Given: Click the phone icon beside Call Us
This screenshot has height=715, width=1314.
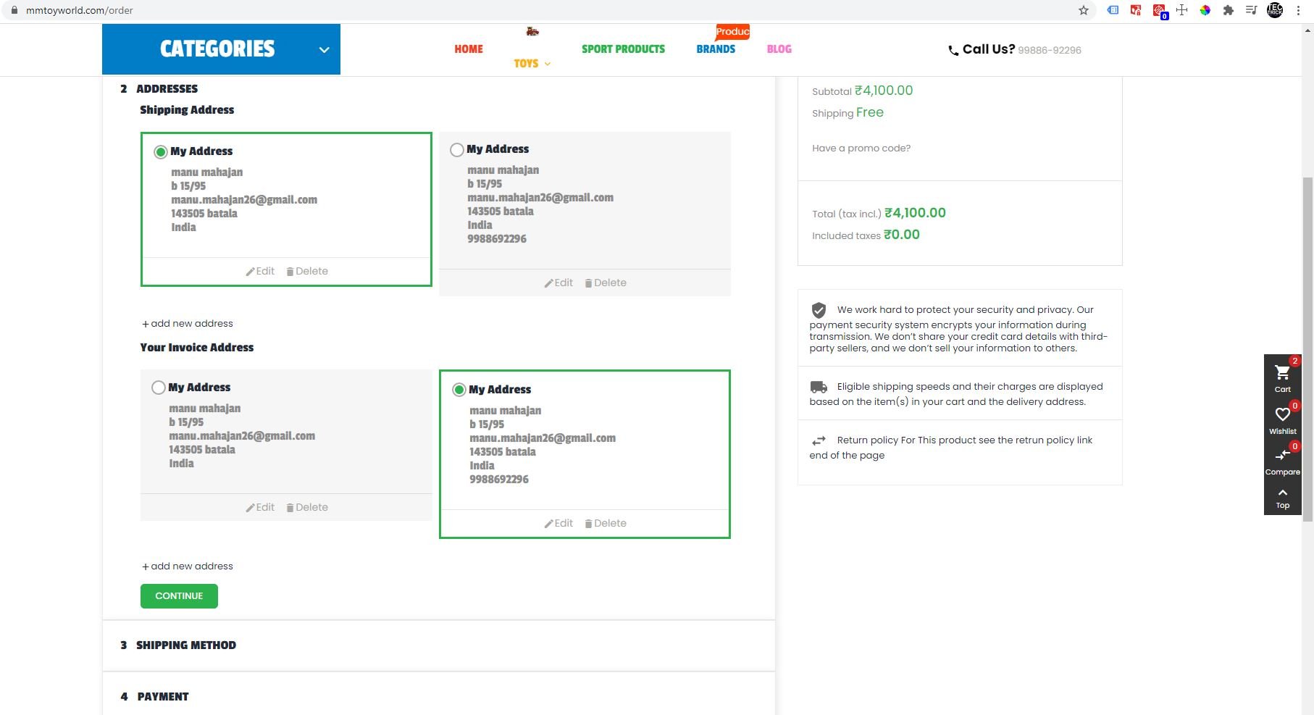Looking at the screenshot, I should click(x=953, y=50).
